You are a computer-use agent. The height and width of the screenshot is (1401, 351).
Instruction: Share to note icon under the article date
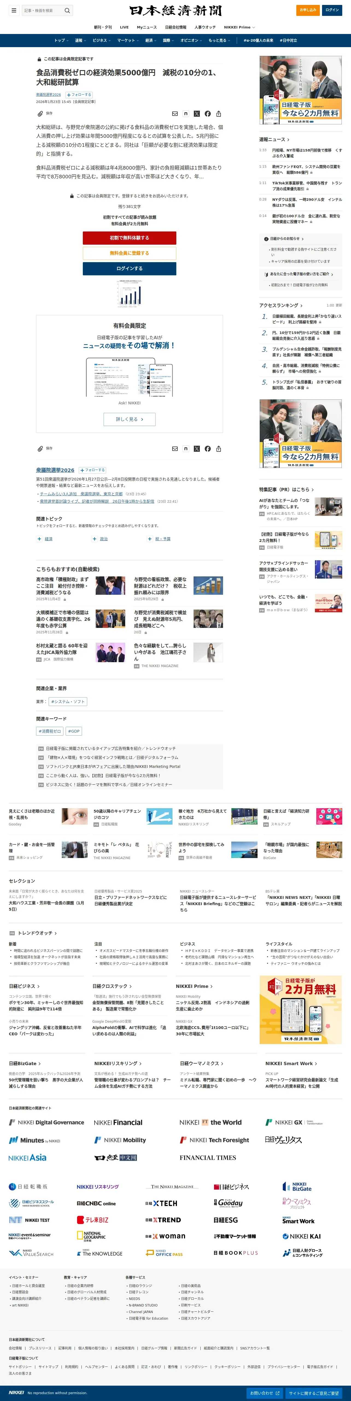[x=186, y=114]
